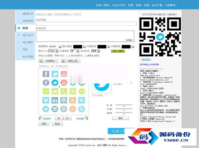Pick the green envelope mail icon

tap(55, 91)
